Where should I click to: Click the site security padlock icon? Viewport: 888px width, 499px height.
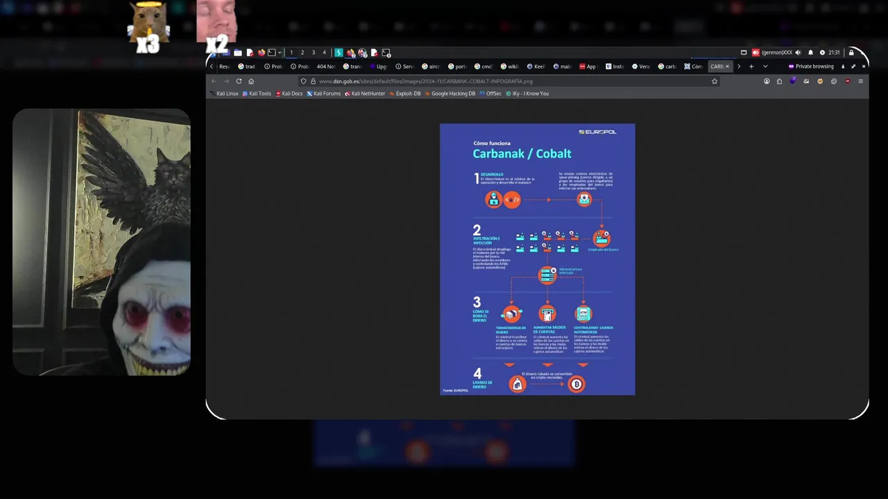312,81
